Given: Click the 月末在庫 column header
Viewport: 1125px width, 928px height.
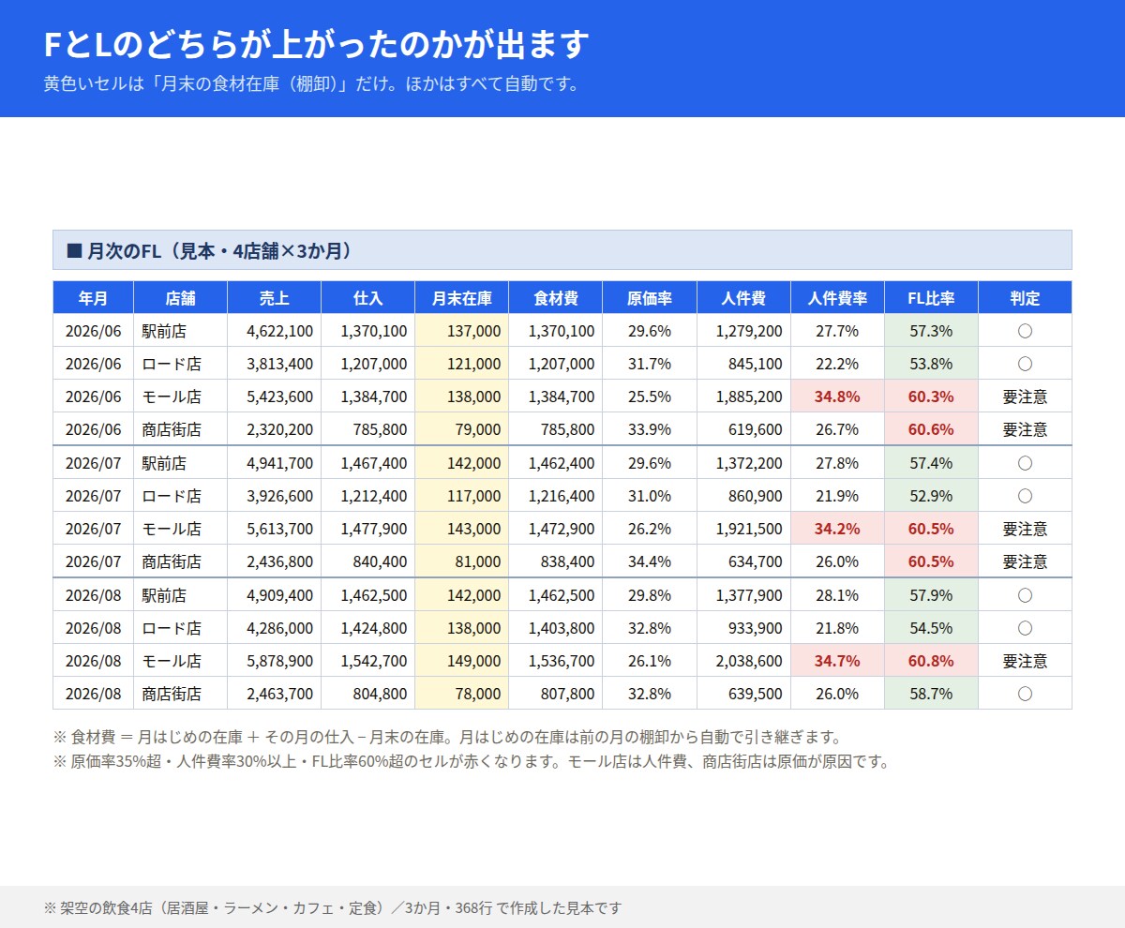Looking at the screenshot, I should 461,298.
